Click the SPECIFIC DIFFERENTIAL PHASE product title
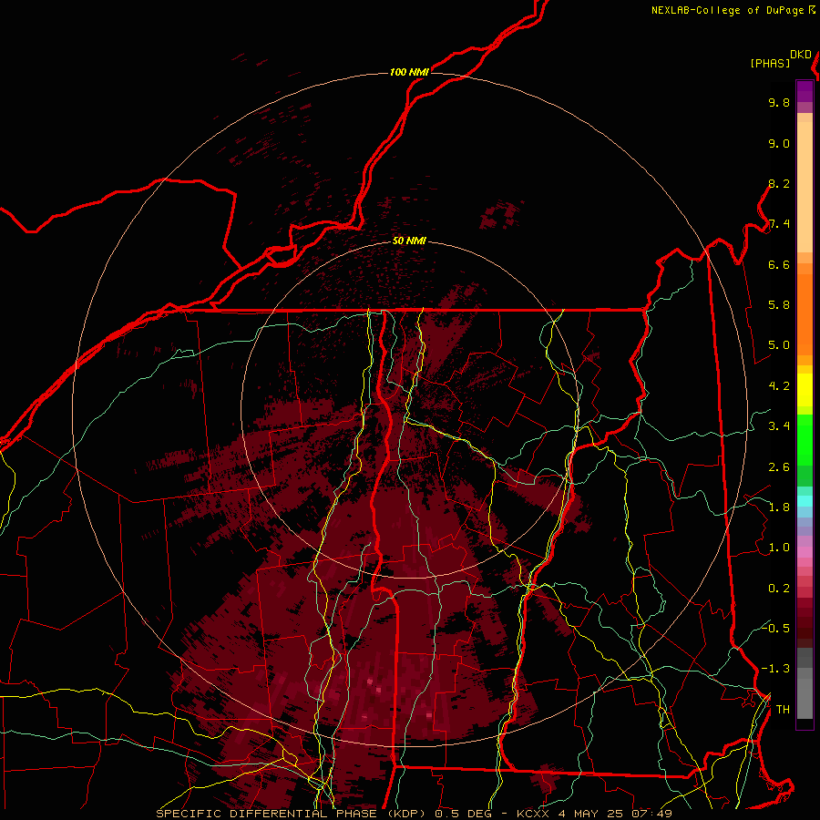Viewport: 820px width, 820px height. 266,814
